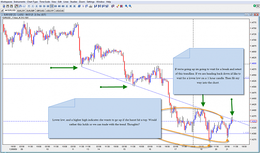Viewport: 260px width, 153px height.
Task: Click the note starting 'Lower low, and a higher high'
Action: click(105, 118)
